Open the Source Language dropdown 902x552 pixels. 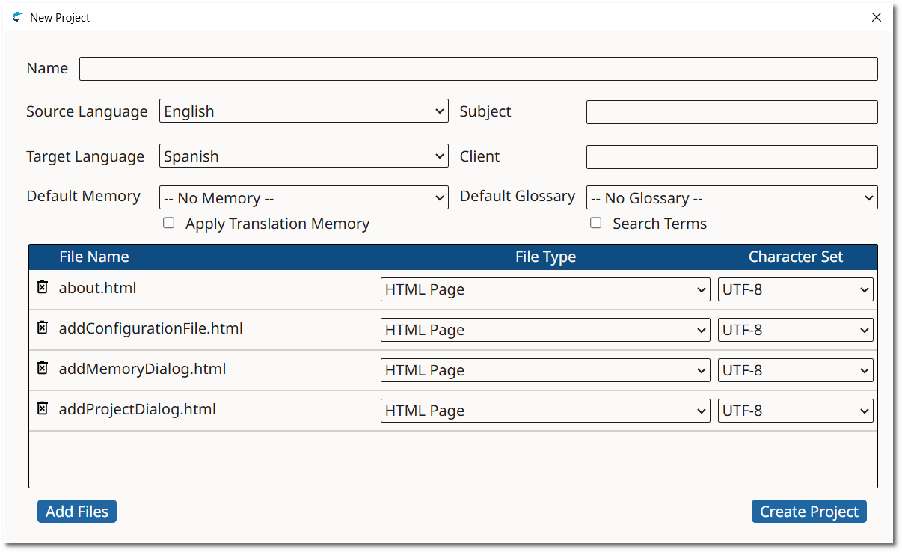tap(304, 111)
